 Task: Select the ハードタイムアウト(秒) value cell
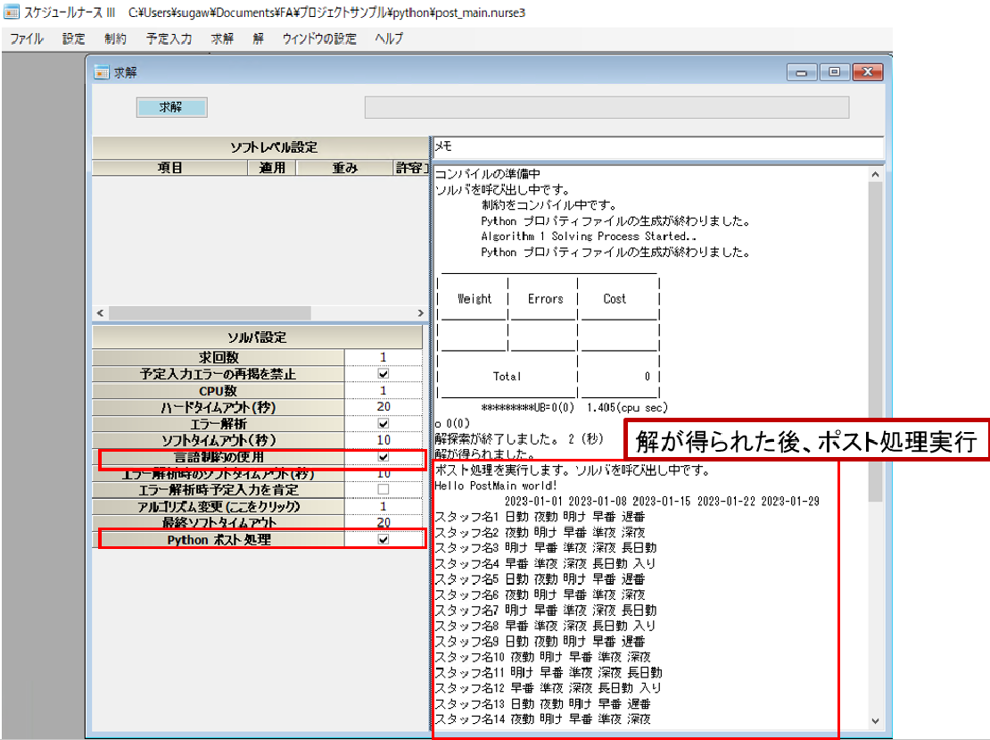click(384, 407)
